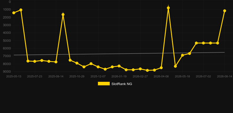This screenshot has height=113, width=233.
Task: Click the 2025-07-23 x-axis date label
Action: [35, 77]
